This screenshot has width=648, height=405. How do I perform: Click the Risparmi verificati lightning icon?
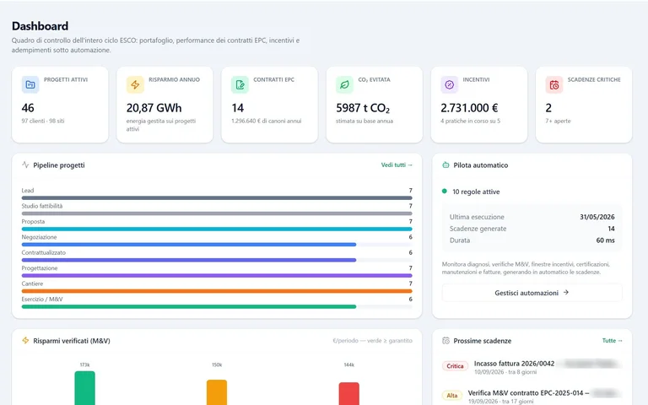pos(25,341)
